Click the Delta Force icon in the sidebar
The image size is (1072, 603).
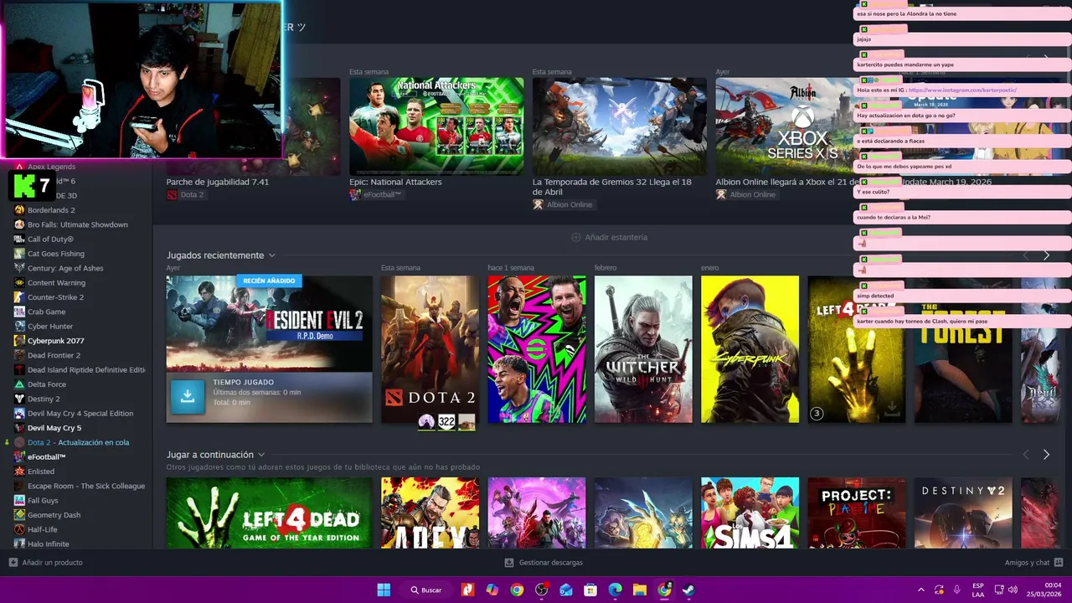[19, 384]
